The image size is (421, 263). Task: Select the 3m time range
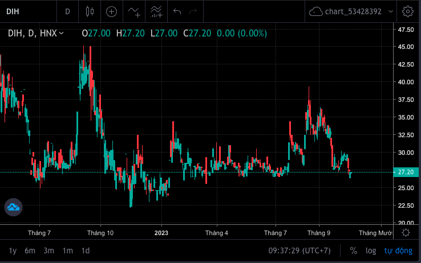coord(49,250)
